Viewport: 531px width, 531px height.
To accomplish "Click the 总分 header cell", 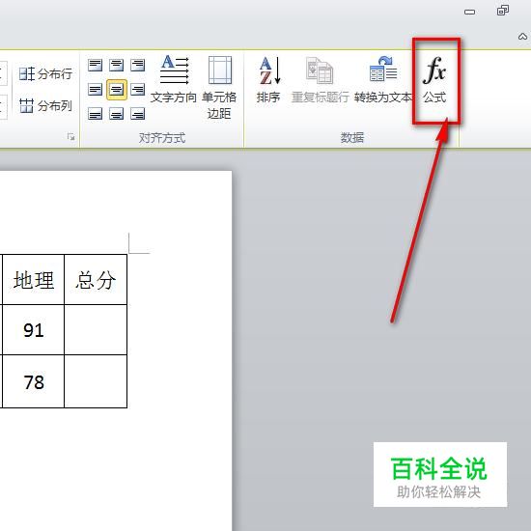I will click(96, 280).
